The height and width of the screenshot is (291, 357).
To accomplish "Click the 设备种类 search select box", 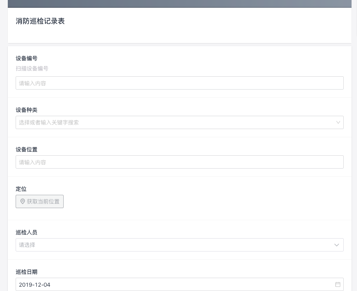I will tap(179, 122).
